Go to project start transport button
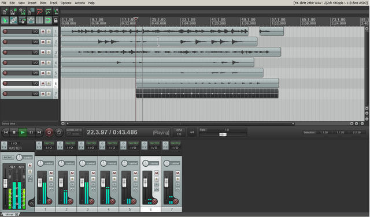 click(6, 132)
